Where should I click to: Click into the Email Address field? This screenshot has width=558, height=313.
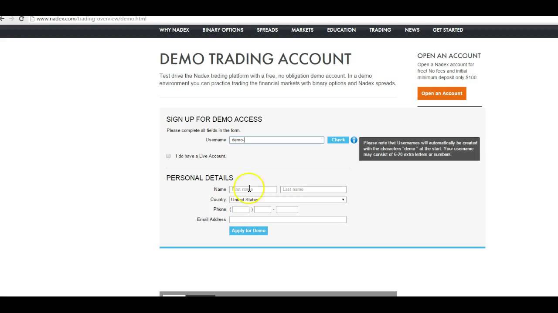(288, 220)
